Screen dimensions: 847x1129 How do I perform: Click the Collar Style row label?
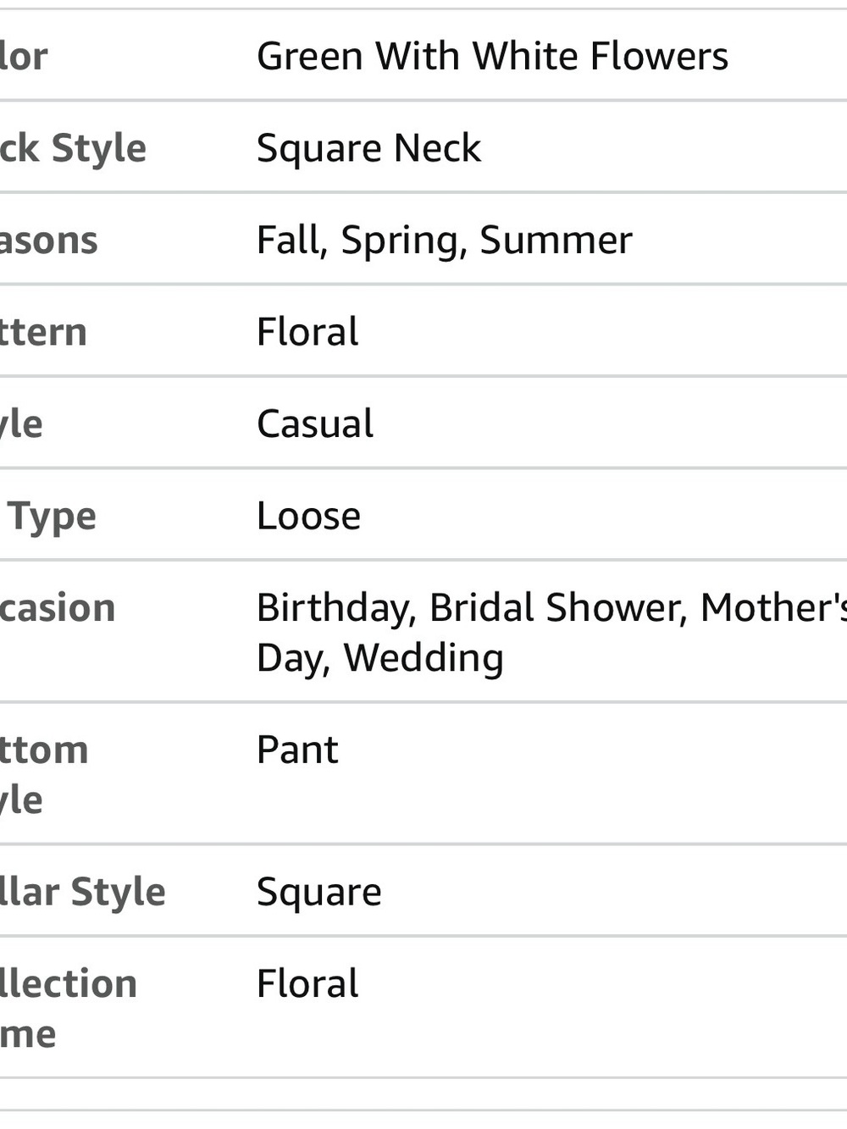click(x=83, y=893)
